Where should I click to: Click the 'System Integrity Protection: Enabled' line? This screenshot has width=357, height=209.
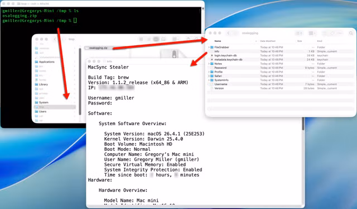(153, 170)
